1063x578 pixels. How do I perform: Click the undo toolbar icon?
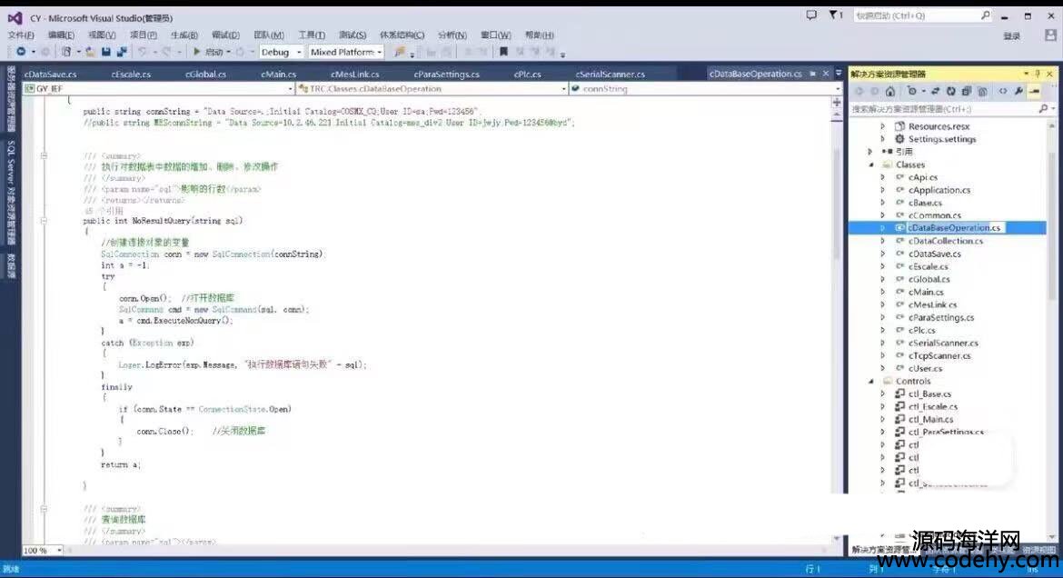pos(143,52)
